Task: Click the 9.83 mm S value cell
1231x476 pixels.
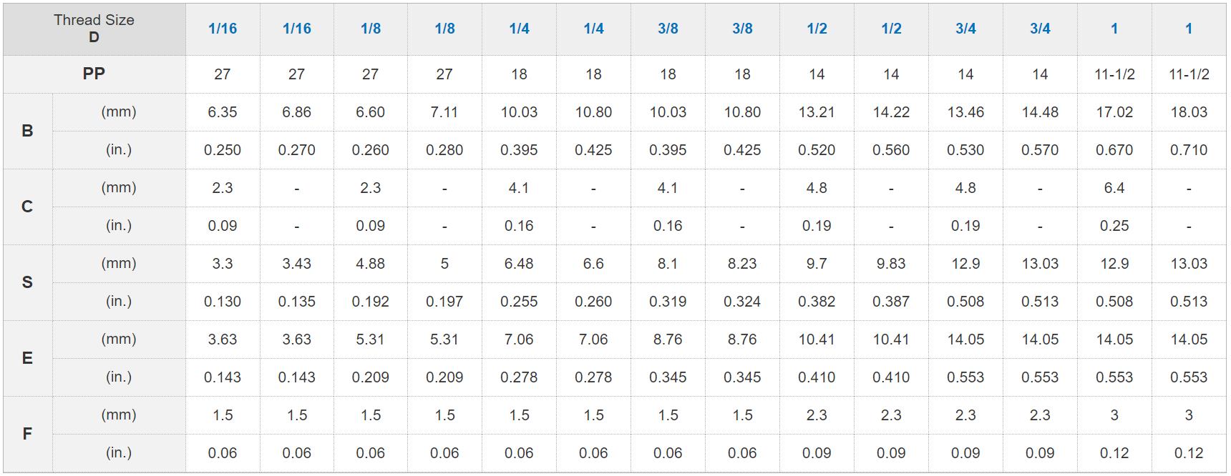Action: [891, 264]
